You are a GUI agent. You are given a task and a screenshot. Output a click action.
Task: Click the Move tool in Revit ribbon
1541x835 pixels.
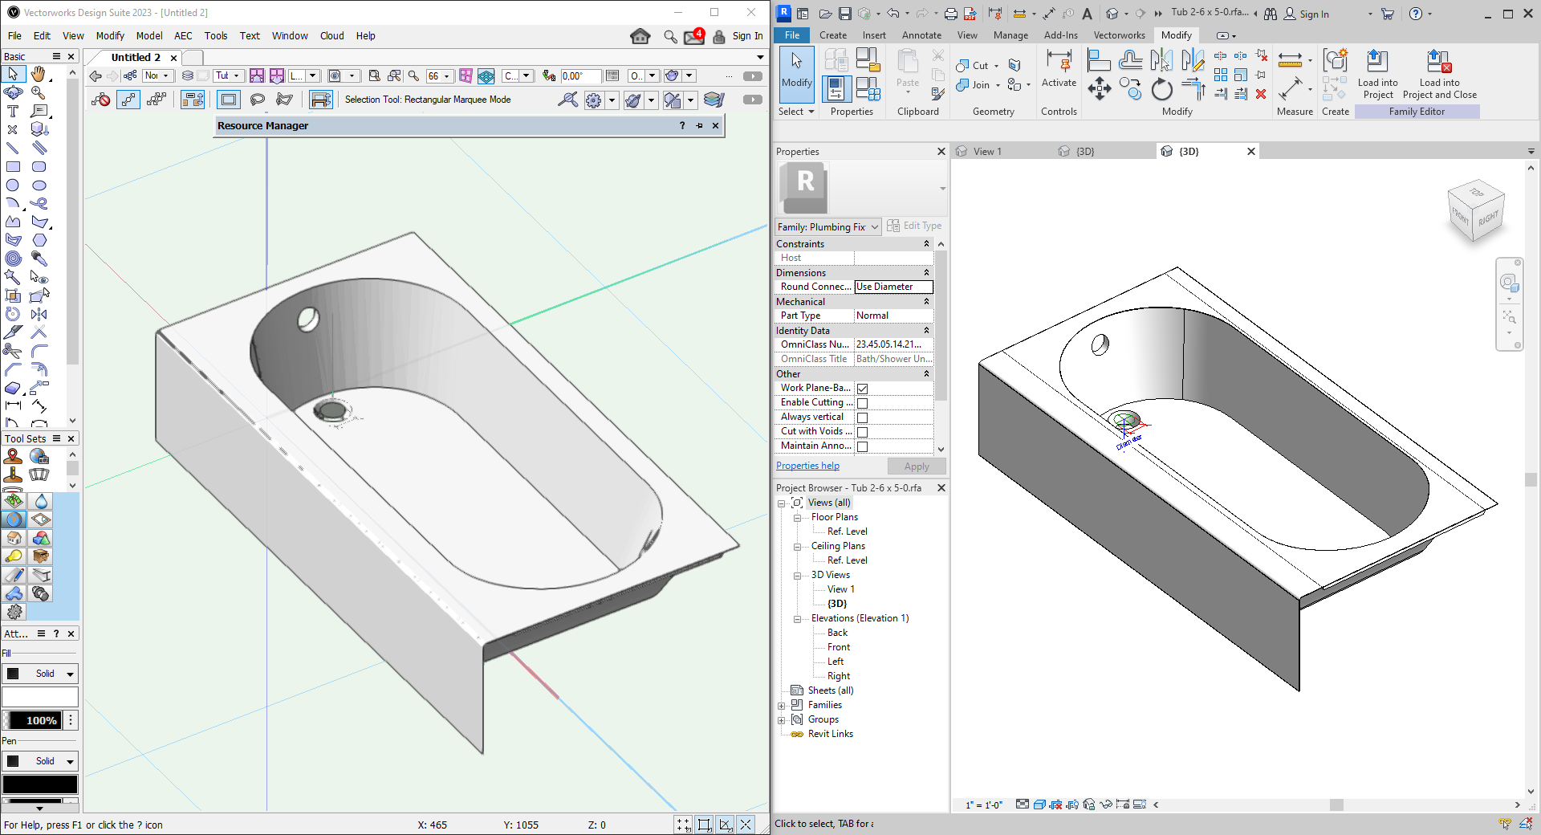click(x=1099, y=89)
